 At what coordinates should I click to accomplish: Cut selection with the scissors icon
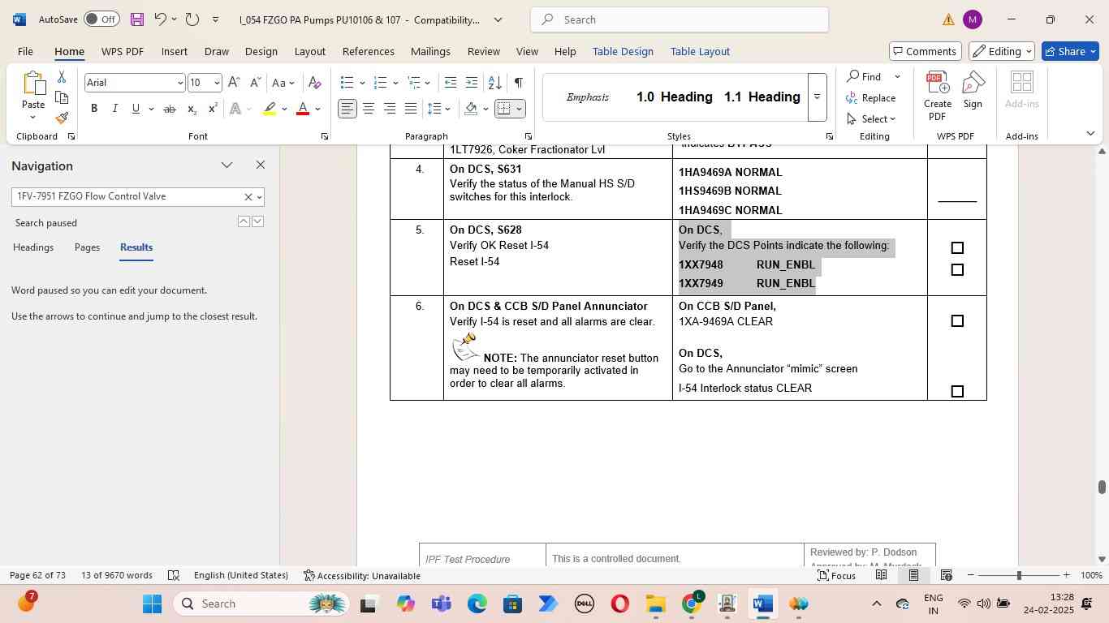pyautogui.click(x=62, y=77)
